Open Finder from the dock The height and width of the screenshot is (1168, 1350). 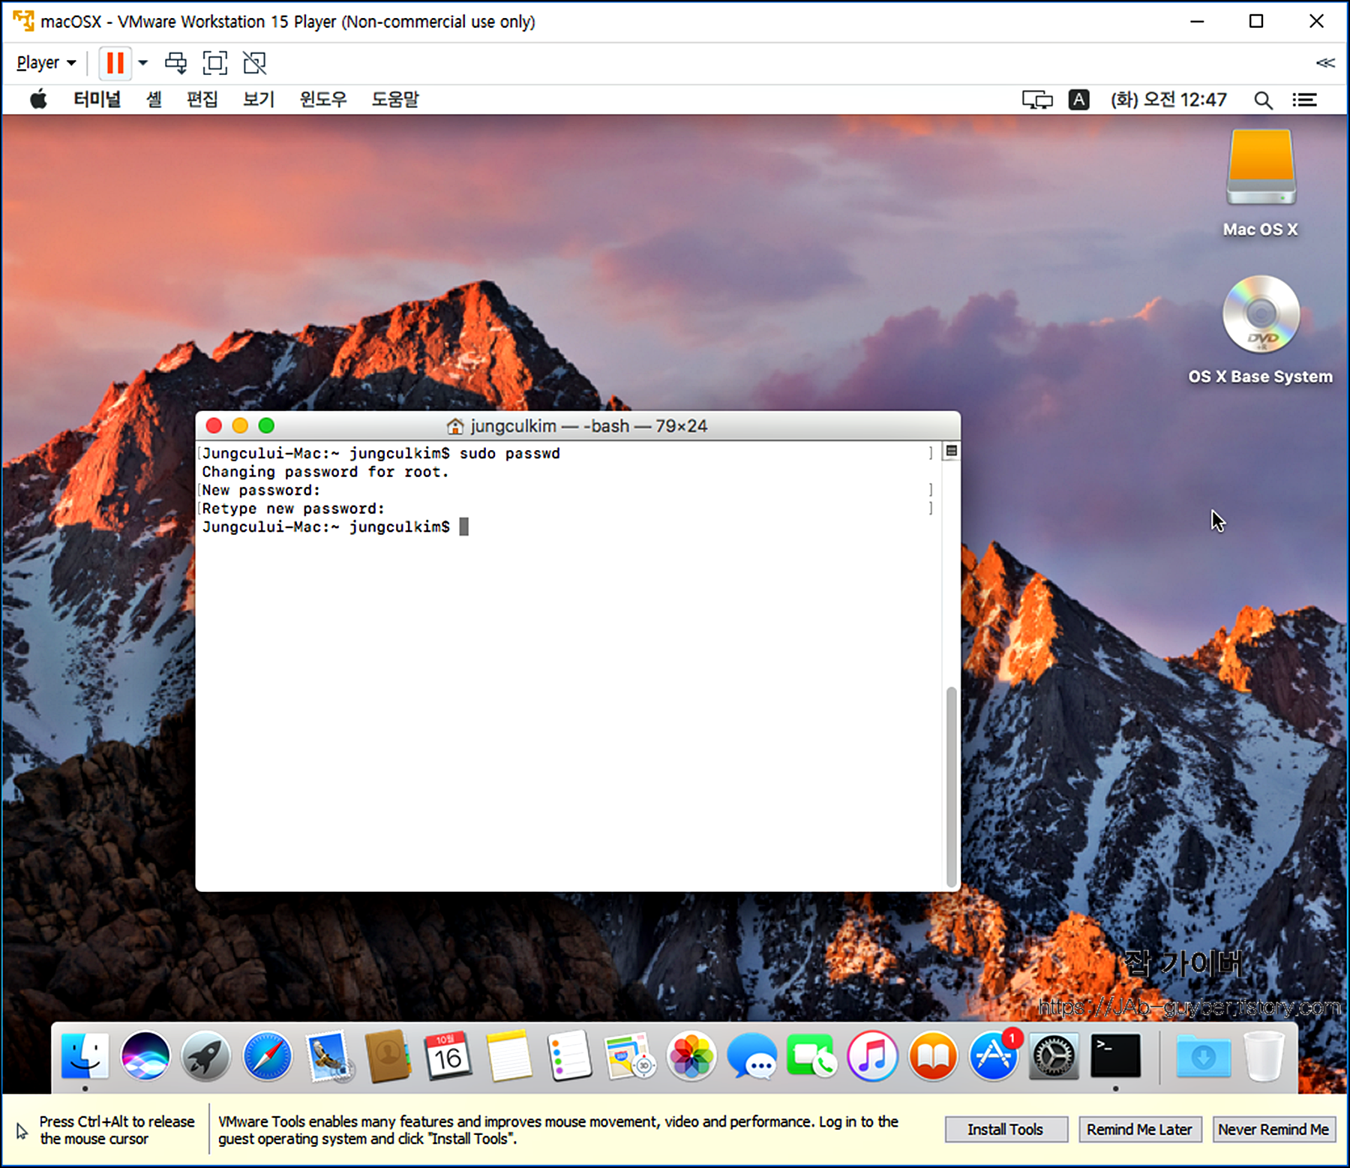85,1055
